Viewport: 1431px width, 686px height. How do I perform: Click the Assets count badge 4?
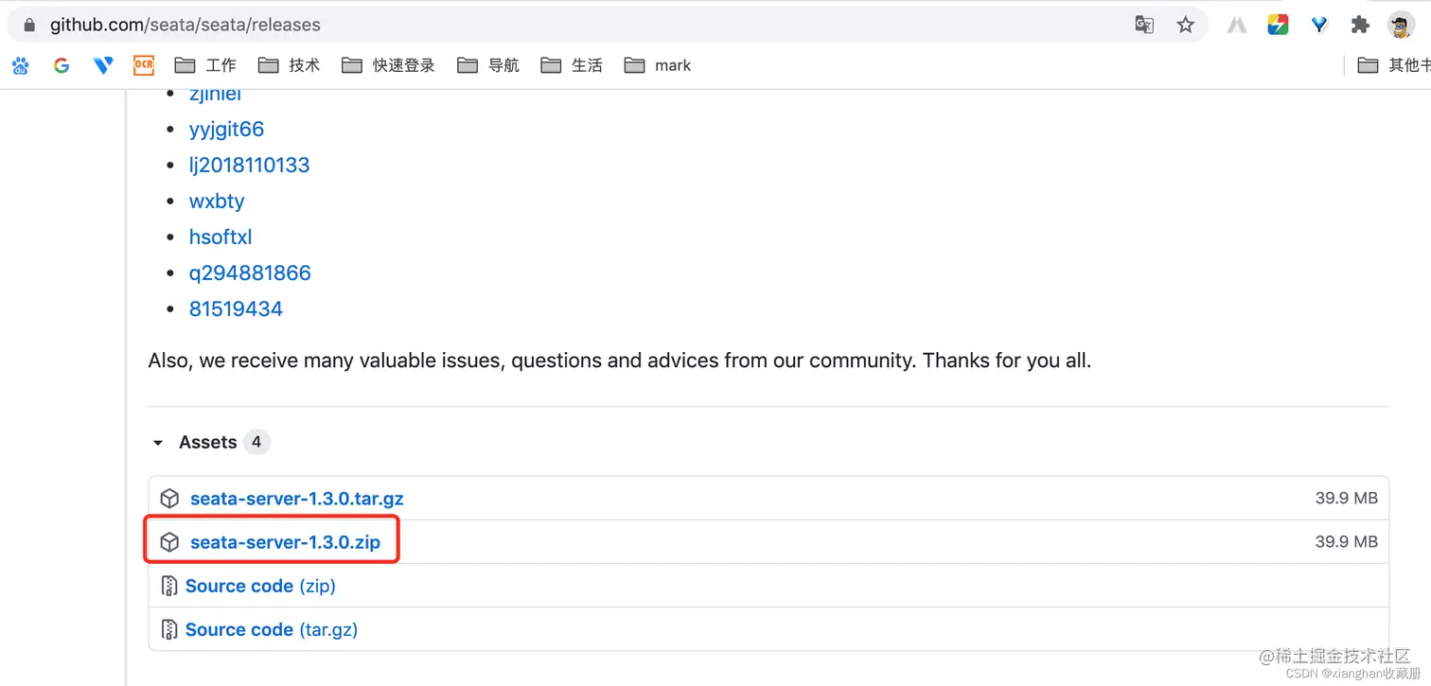point(256,442)
